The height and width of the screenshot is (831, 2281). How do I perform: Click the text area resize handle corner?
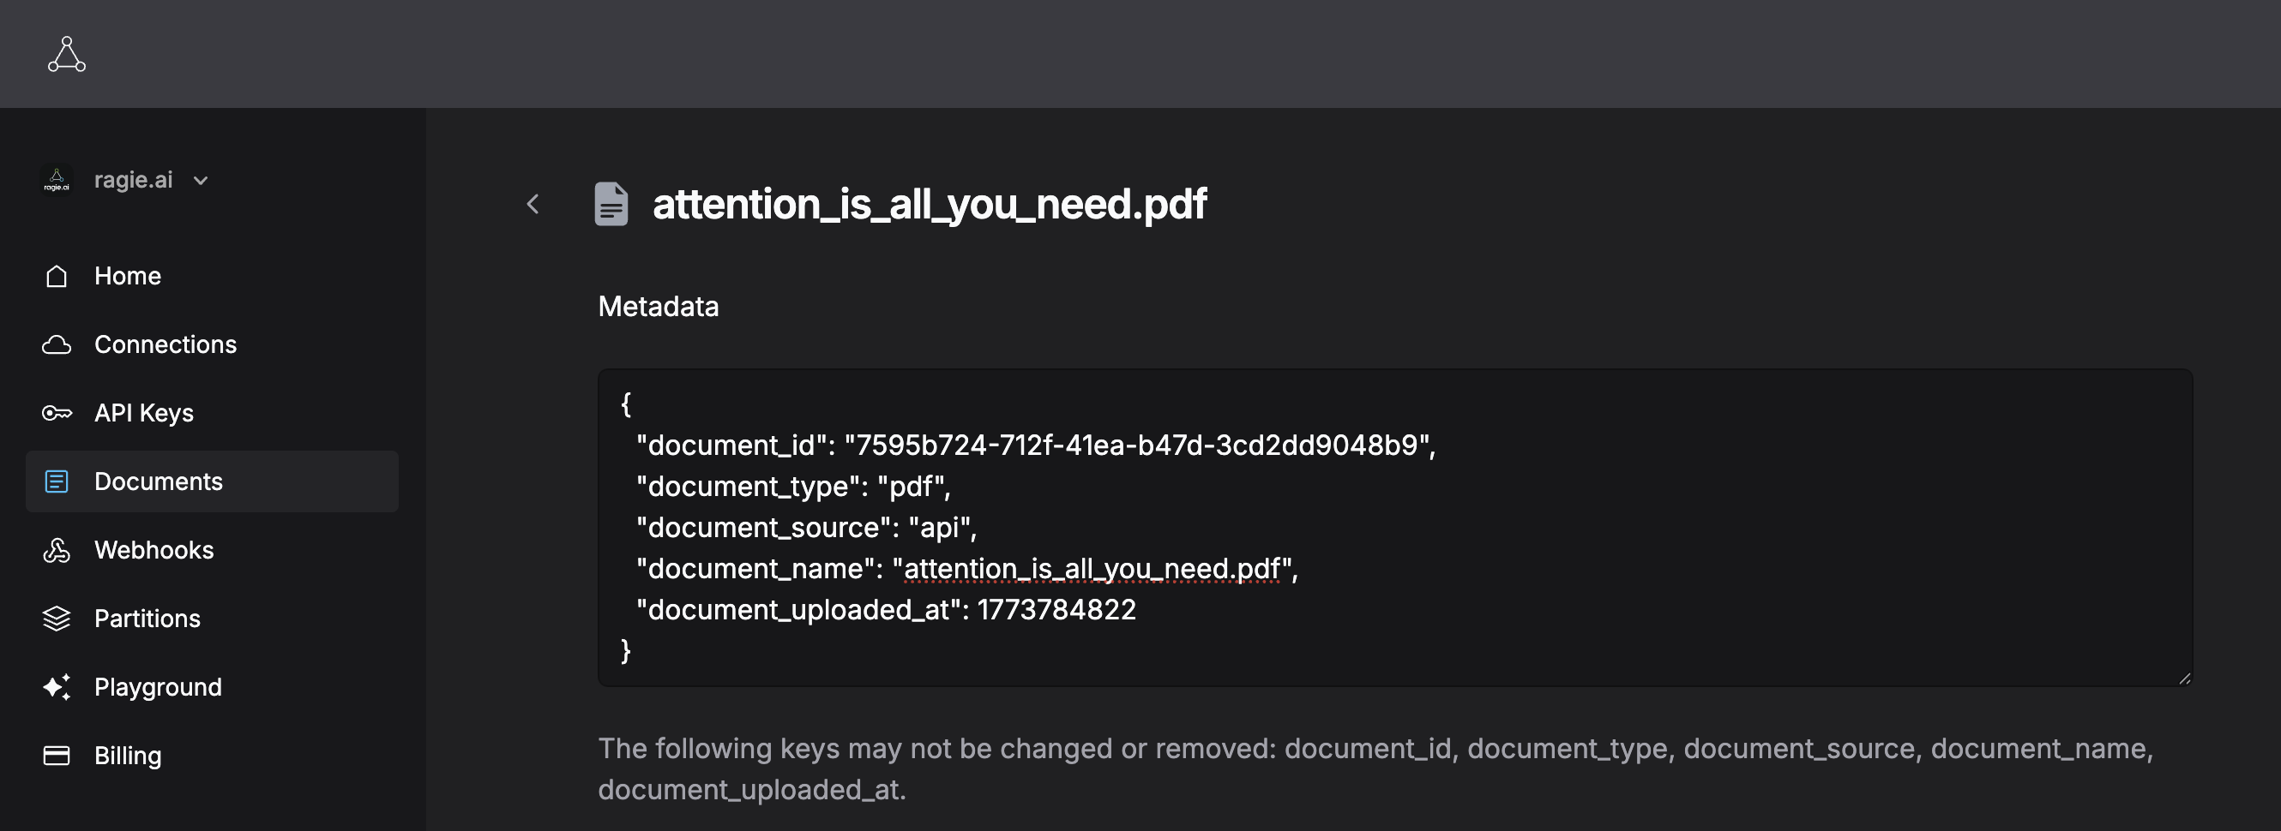(2184, 679)
